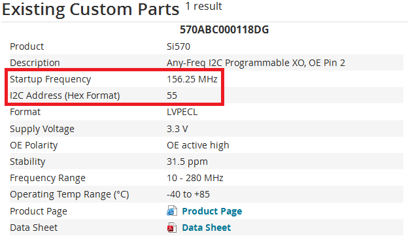
Task: Click the Data Sheet PDF icon
Action: (172, 228)
